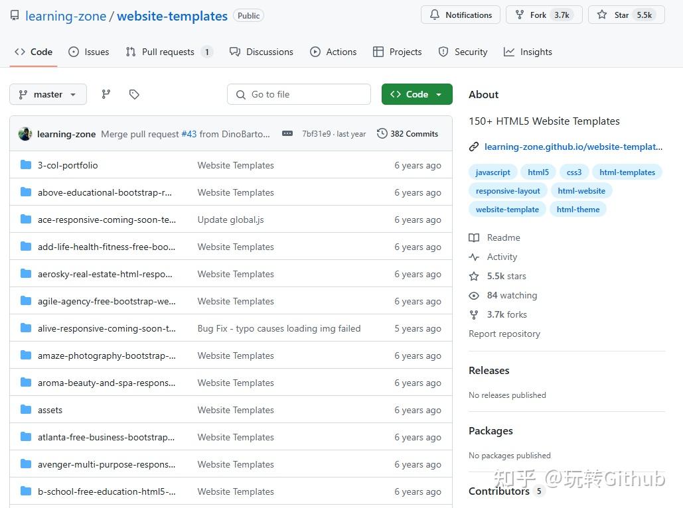The image size is (683, 508).
Task: Click the agile-agency folder icon
Action: point(26,300)
